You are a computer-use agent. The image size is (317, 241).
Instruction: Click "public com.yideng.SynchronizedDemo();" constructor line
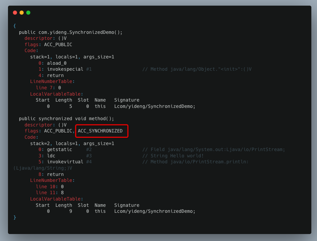tap(71, 32)
